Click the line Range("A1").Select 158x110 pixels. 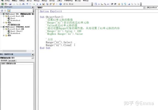[x=59, y=42]
